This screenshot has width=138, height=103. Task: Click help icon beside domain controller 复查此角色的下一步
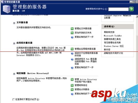pos(72,94)
